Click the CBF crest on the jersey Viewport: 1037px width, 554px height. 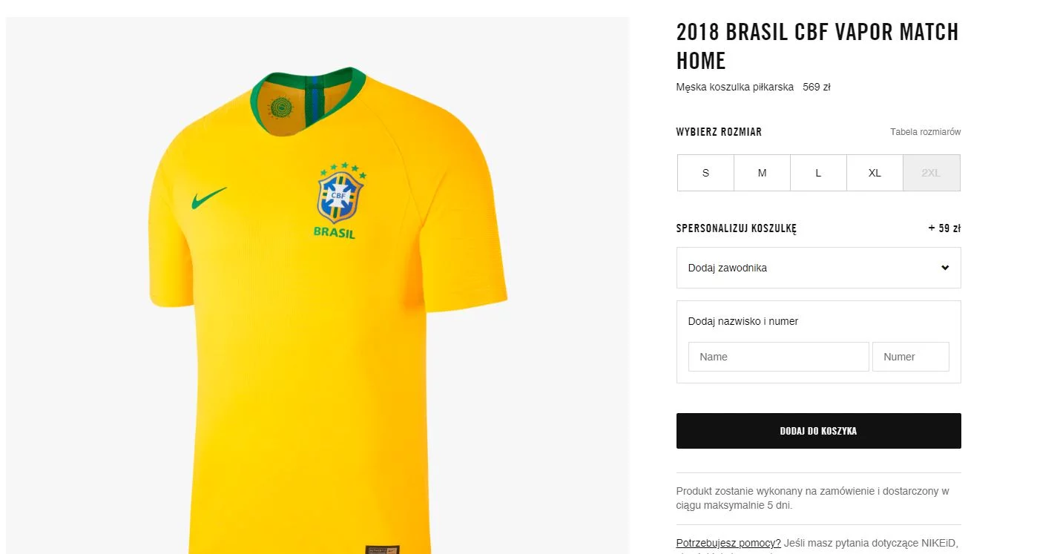(x=341, y=192)
